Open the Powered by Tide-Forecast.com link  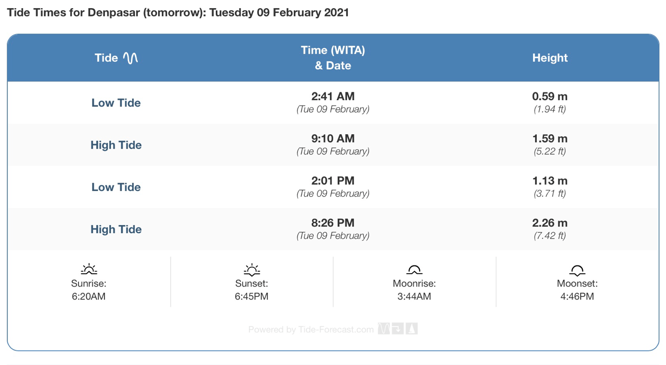[x=311, y=329]
